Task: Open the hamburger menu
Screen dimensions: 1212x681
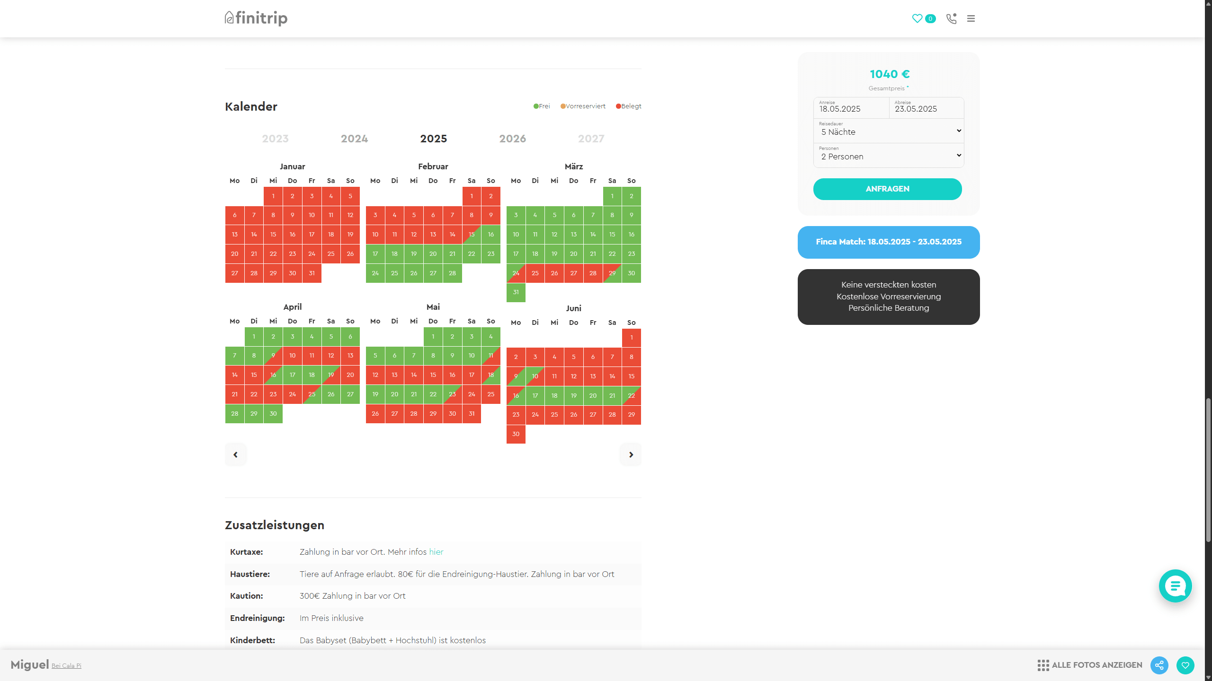Action: [971, 18]
